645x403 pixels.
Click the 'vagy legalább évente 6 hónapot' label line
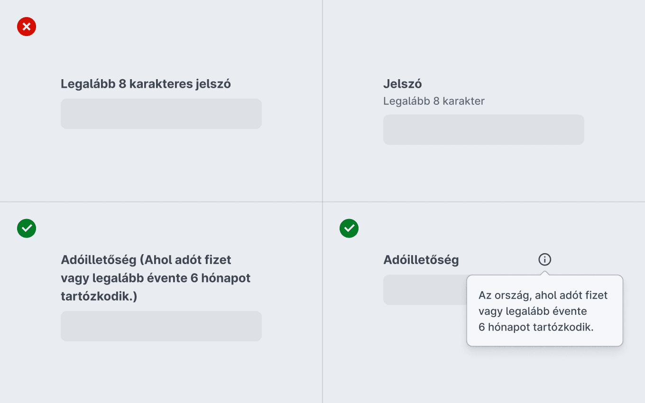156,278
